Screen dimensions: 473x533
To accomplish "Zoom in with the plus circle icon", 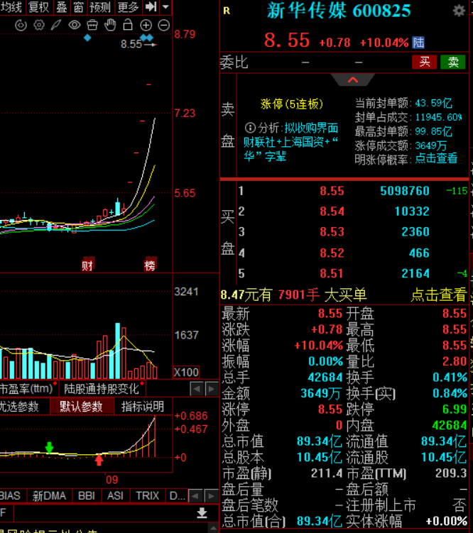I will [146, 25].
